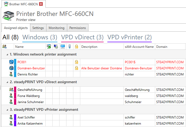The width and height of the screenshot is (186, 127).
Task: Click the large printer icon in header
Action: [8, 16]
